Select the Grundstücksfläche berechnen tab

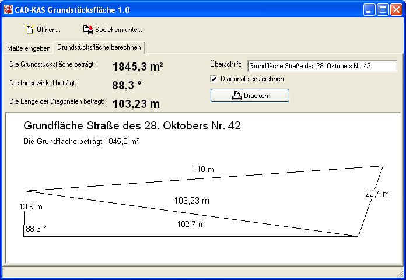[99, 48]
